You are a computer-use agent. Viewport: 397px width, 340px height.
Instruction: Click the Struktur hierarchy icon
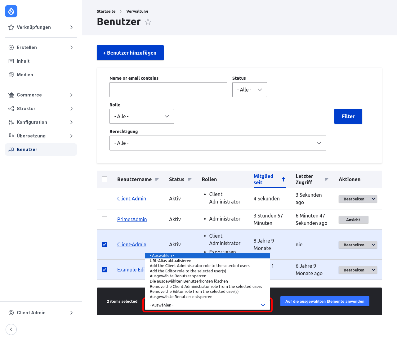pos(11,109)
